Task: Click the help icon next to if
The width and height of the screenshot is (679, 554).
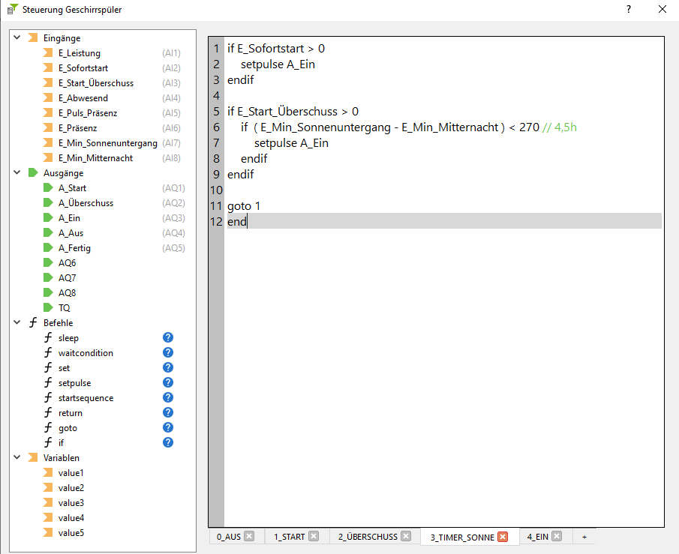Action: click(168, 443)
